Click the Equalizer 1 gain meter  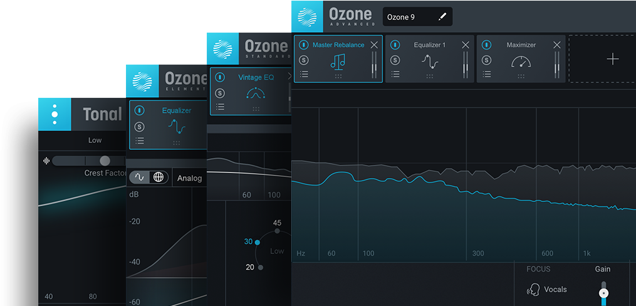466,65
